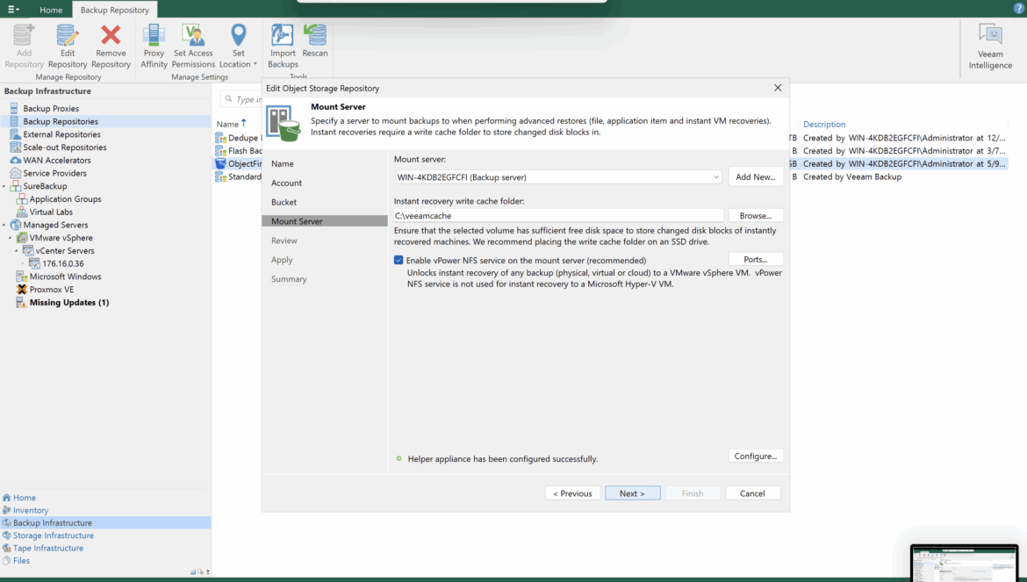Open the main application menu button
Screen dimensions: 1027x582
tap(13, 9)
